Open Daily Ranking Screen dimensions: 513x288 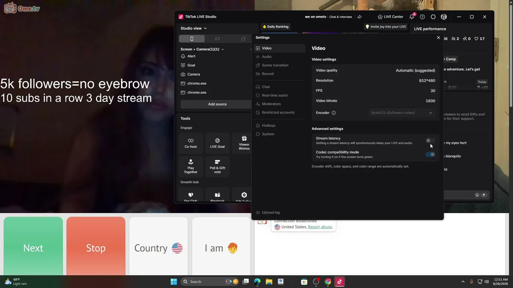coord(276,27)
